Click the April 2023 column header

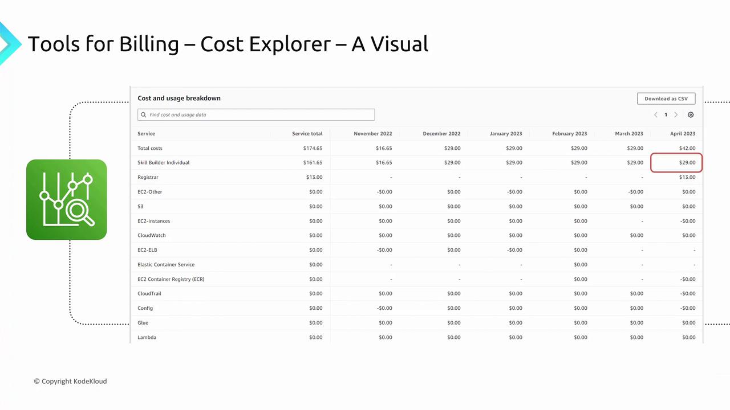tap(683, 134)
